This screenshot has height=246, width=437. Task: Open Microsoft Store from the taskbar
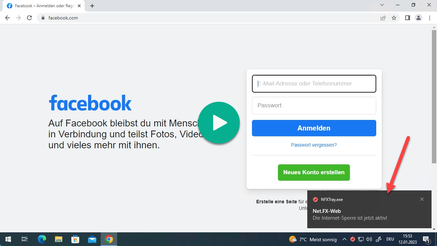(x=75, y=239)
